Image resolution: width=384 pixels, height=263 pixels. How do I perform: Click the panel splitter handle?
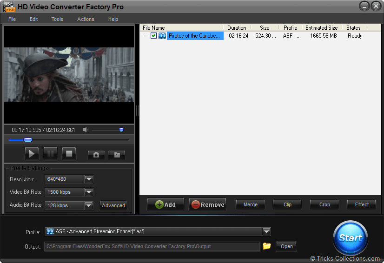point(137,111)
